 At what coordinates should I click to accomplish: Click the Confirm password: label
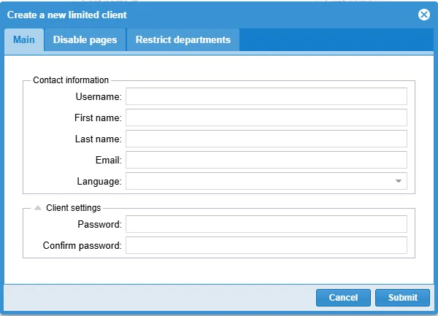coord(82,245)
